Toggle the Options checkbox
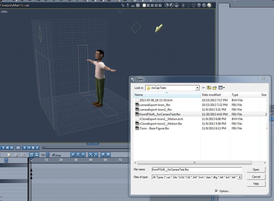274x201 pixels. point(216,191)
